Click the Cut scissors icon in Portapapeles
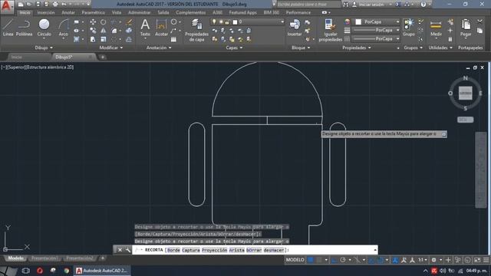Image resolution: width=491 pixels, height=276 pixels. pos(479,21)
